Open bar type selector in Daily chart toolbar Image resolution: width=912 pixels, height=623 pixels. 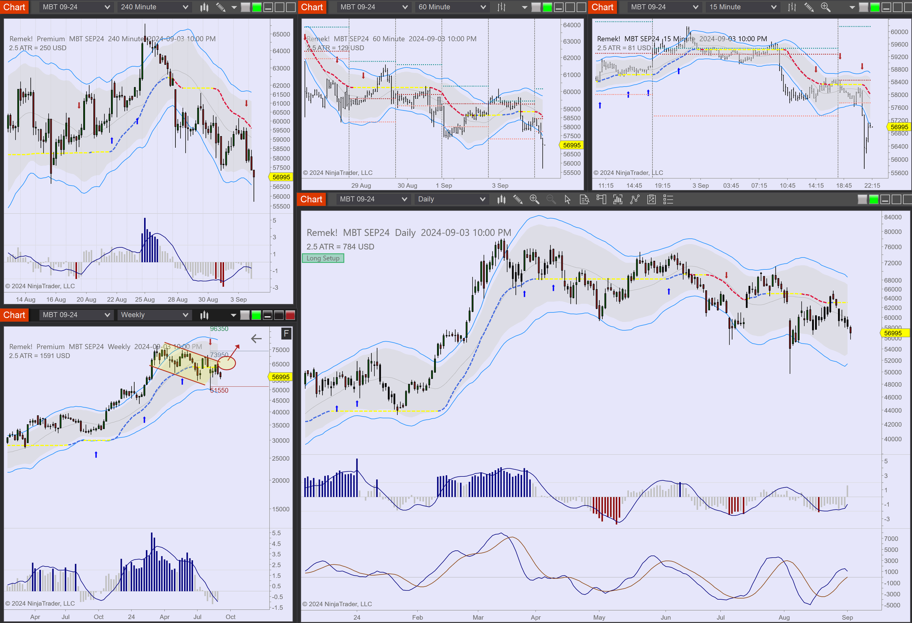pos(501,199)
